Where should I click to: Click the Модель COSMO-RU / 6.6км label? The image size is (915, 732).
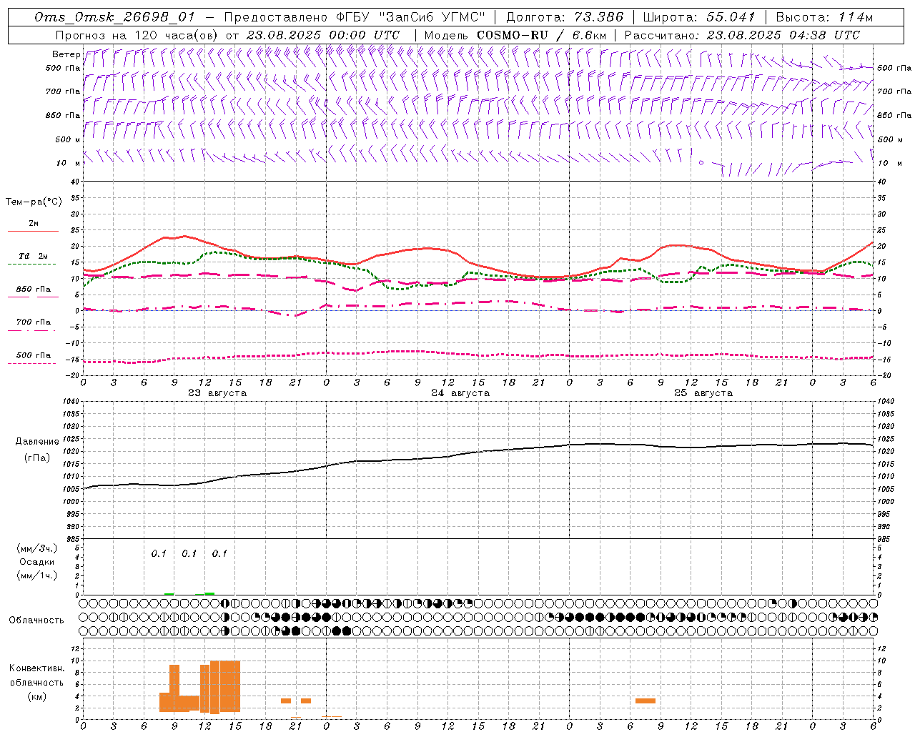coord(515,35)
